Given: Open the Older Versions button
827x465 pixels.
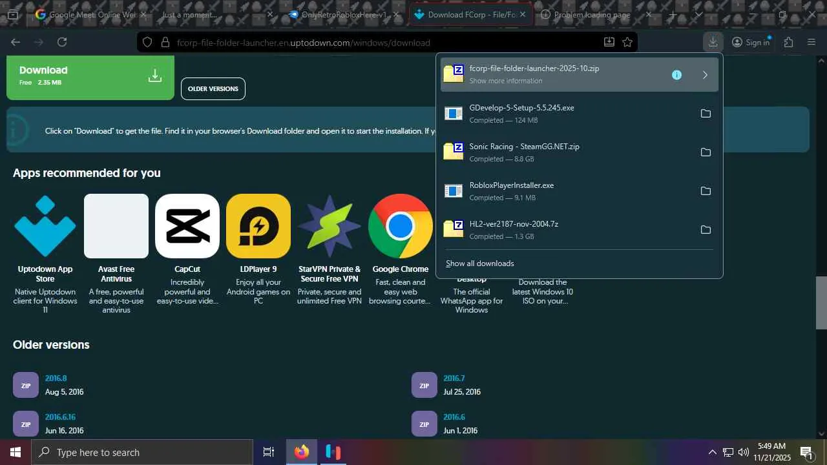Looking at the screenshot, I should click(x=213, y=88).
